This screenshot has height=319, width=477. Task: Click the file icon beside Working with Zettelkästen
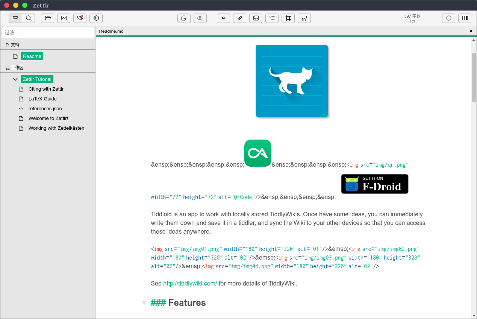[x=21, y=128]
